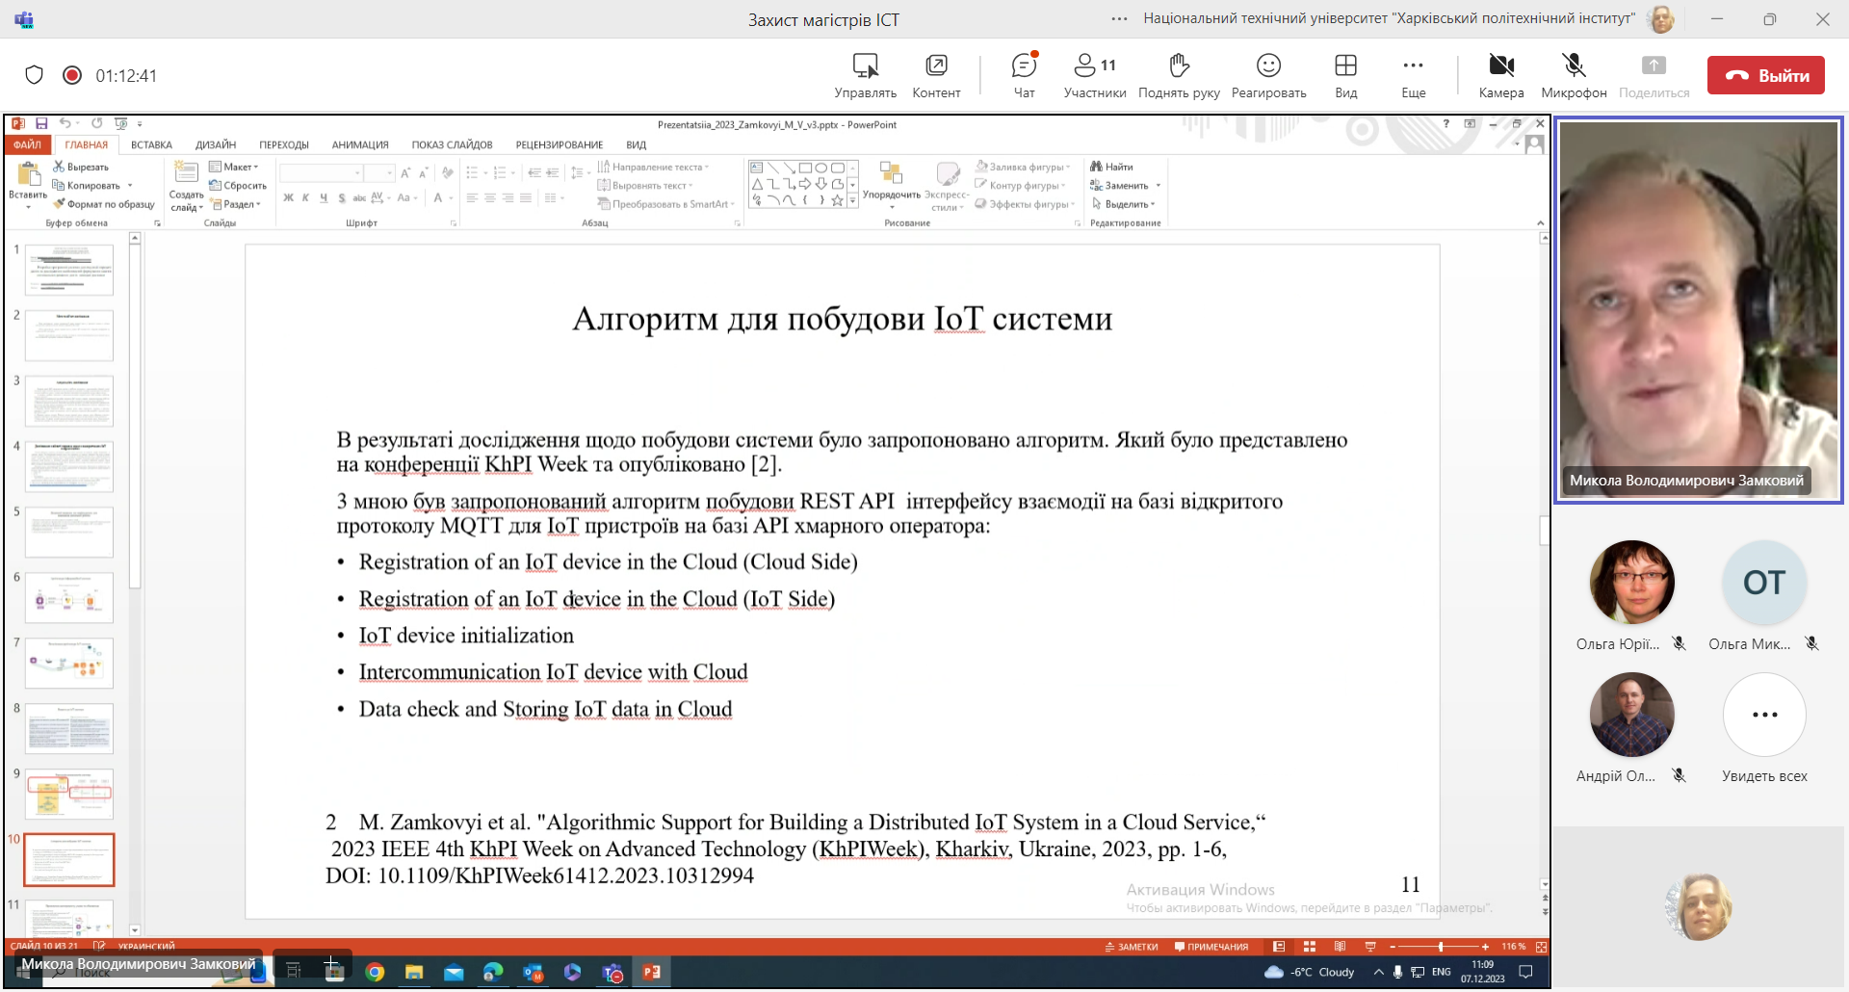
Task: Click Увидеть всех to see all participants
Action: pyautogui.click(x=1764, y=727)
